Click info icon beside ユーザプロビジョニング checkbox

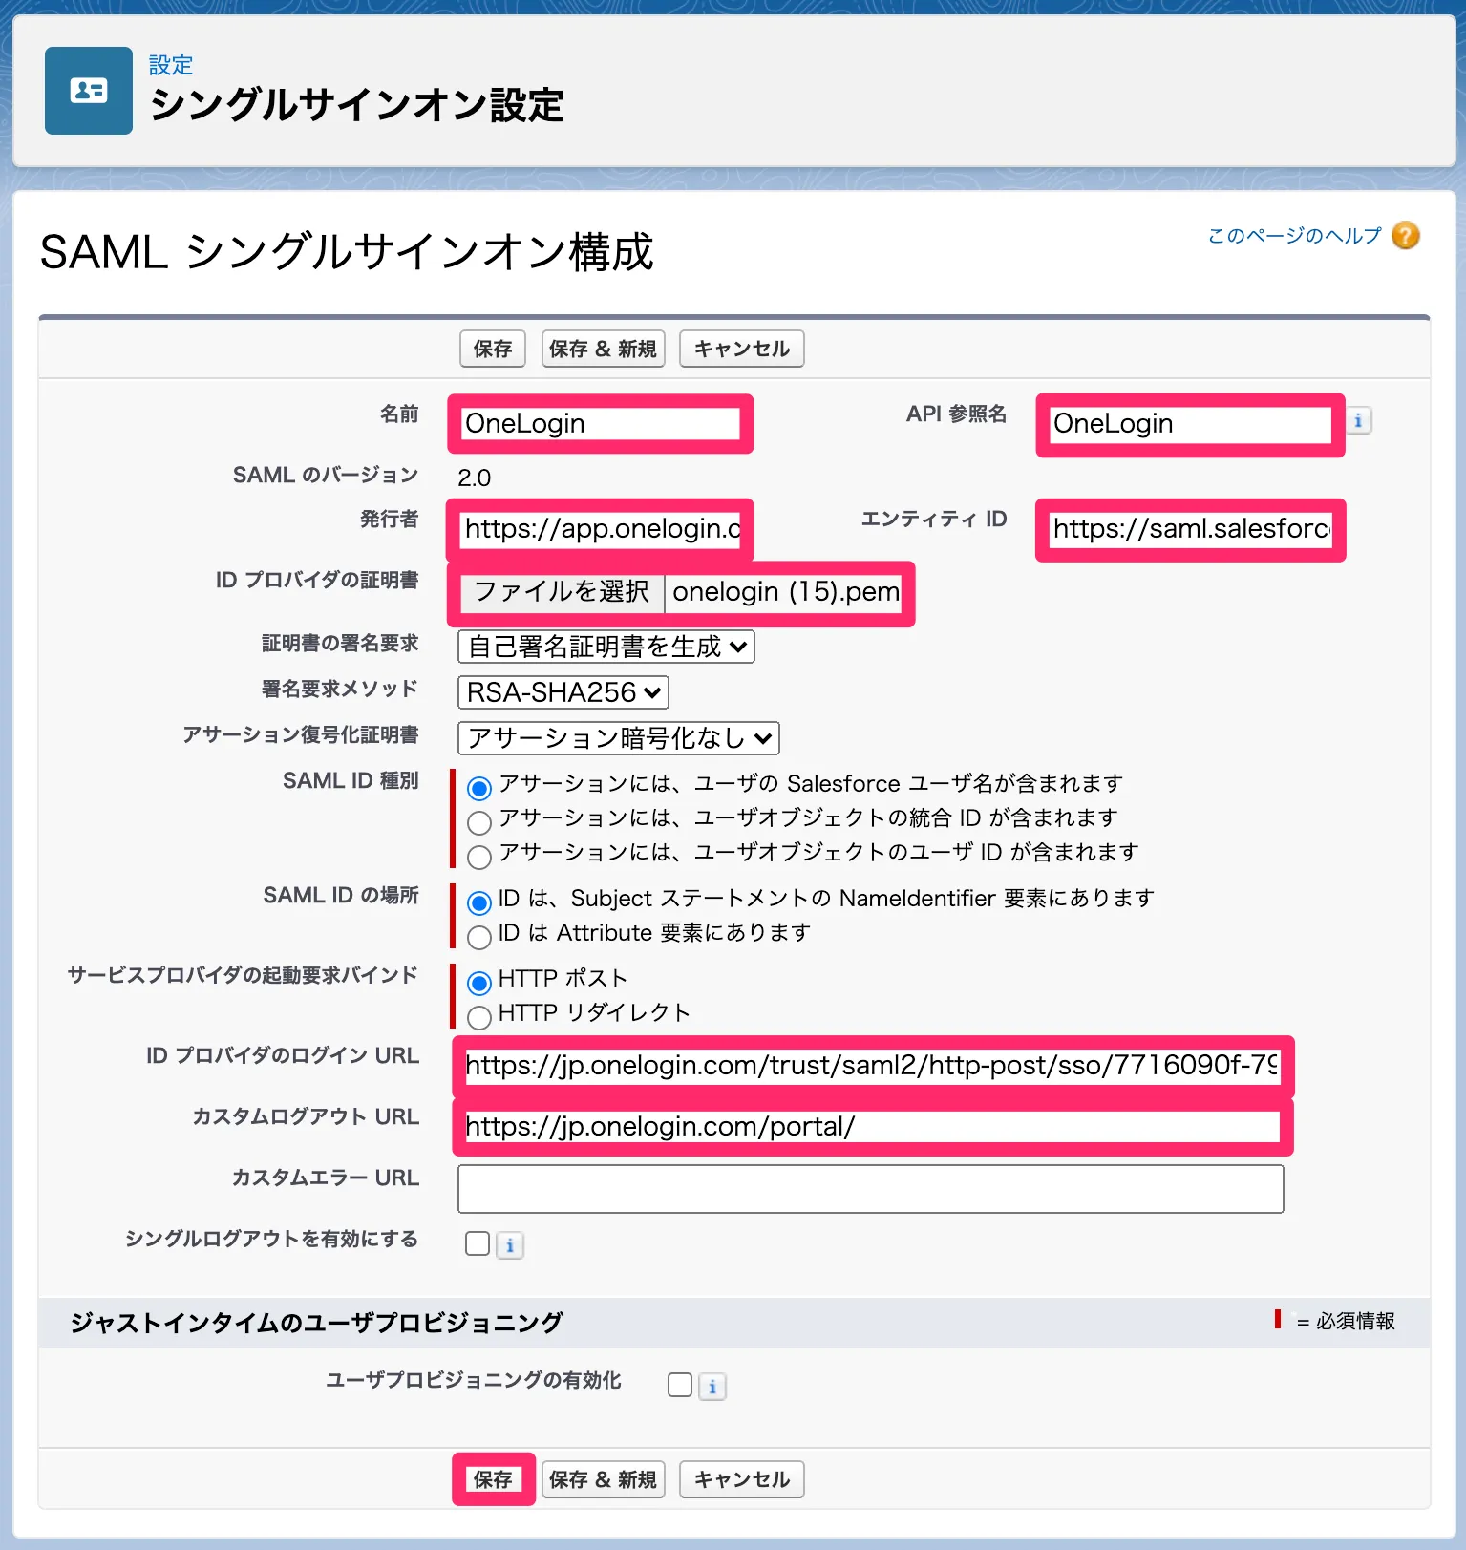pyautogui.click(x=712, y=1387)
